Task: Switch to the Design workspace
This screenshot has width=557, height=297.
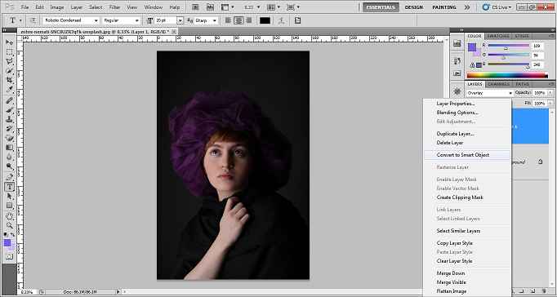Action: tap(414, 7)
